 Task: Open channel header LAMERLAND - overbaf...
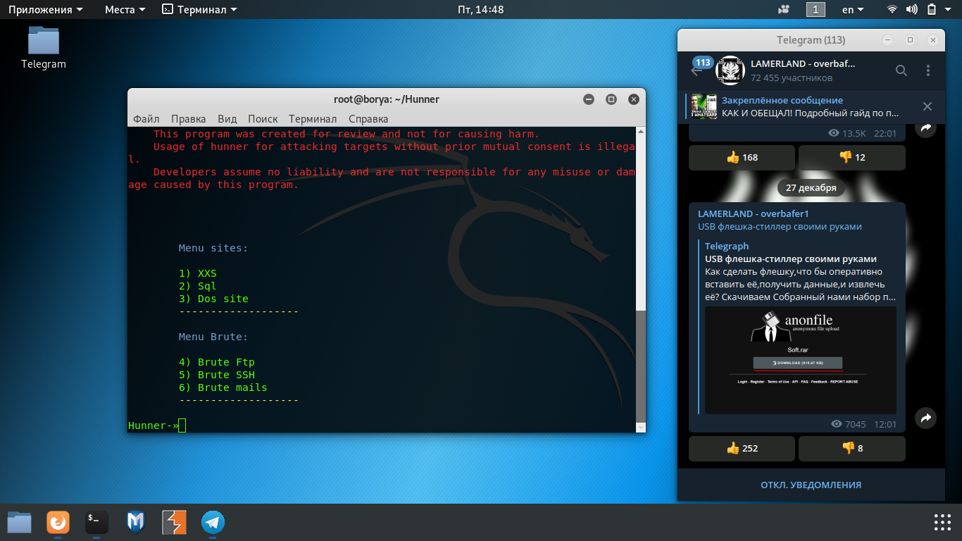coord(803,63)
